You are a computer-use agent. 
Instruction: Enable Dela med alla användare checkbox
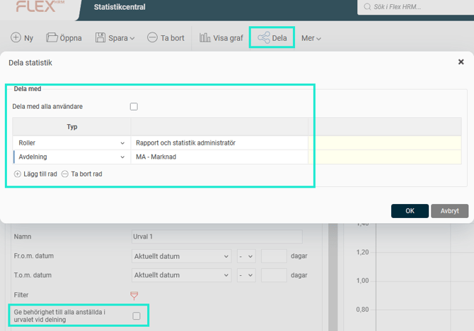pos(134,107)
